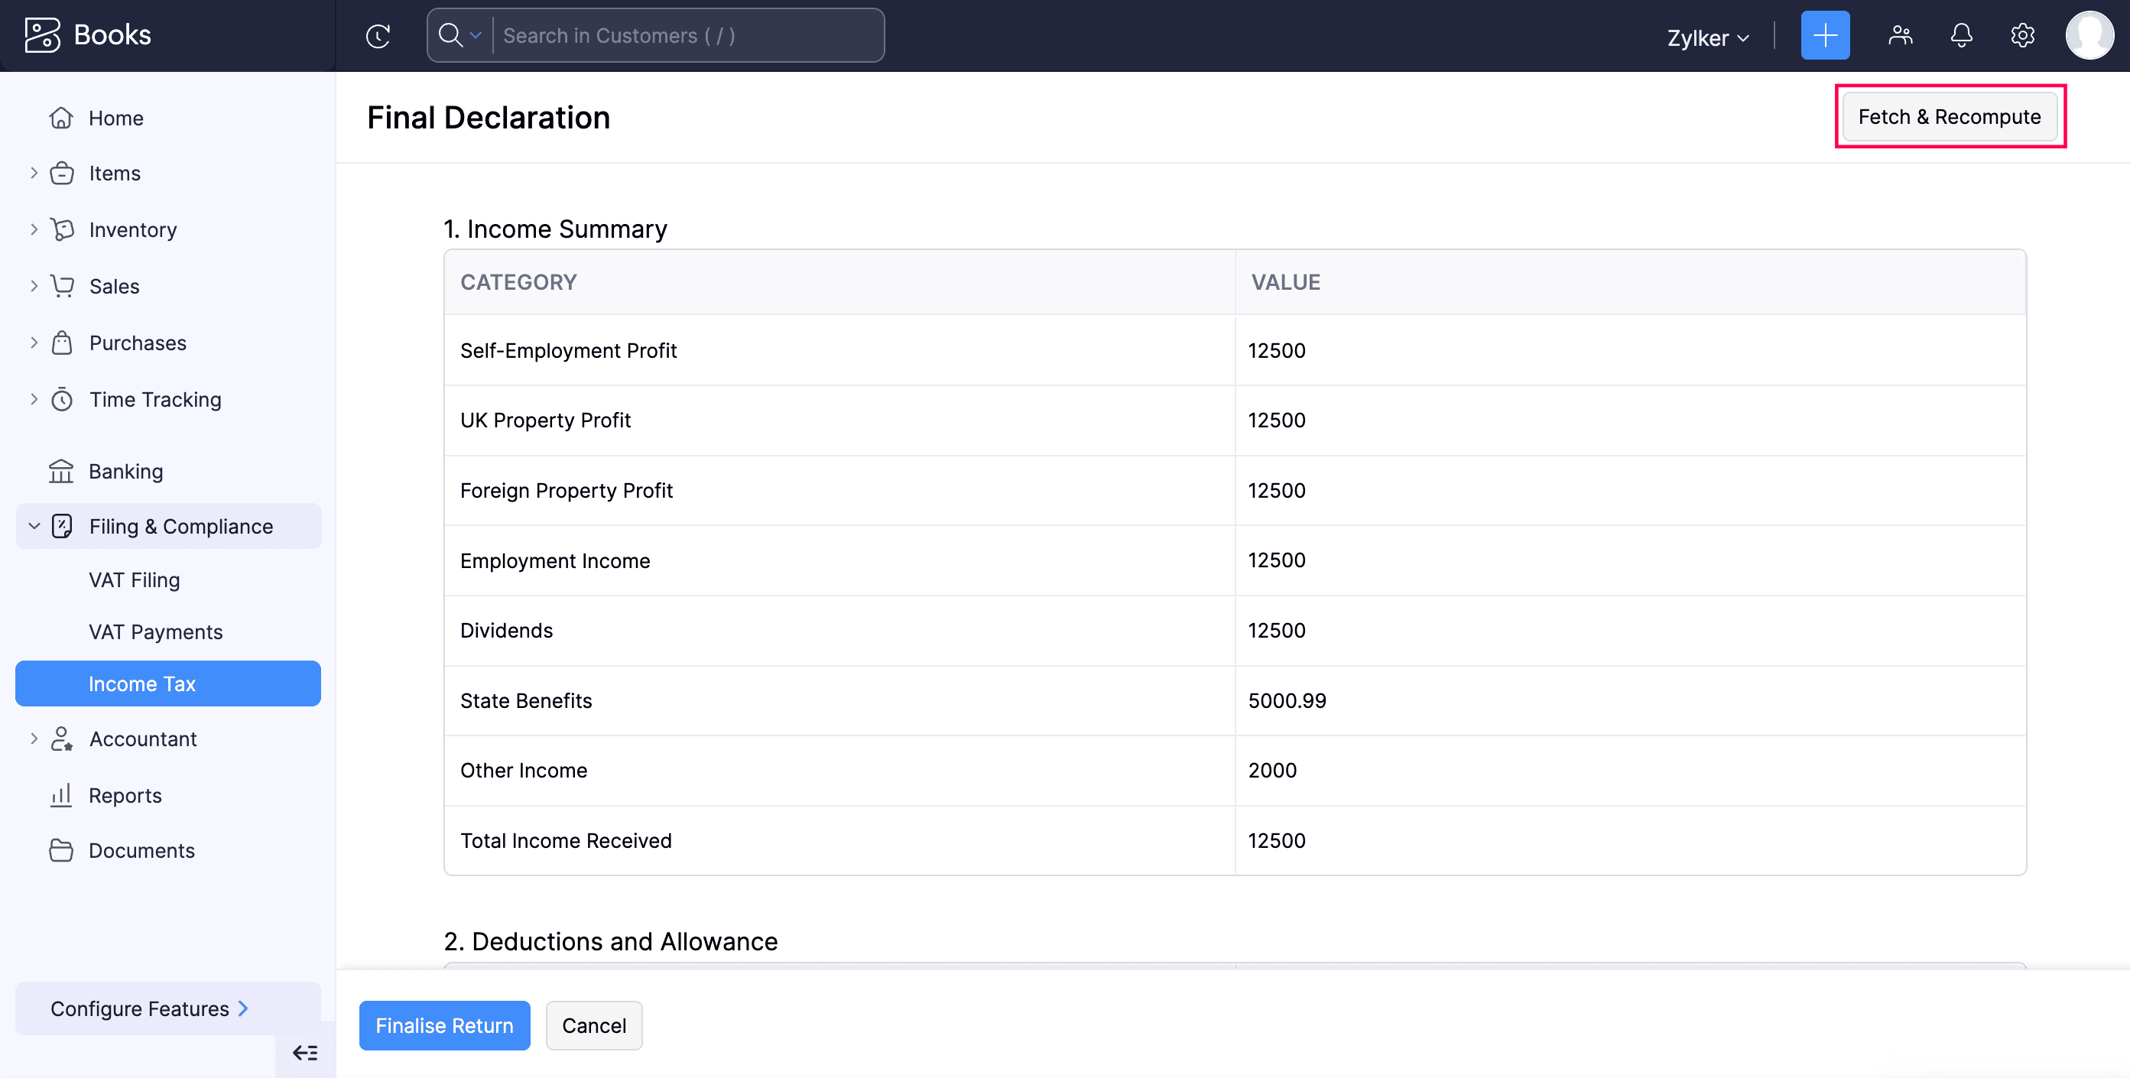
Task: Expand the Sales section chevron
Action: point(34,286)
